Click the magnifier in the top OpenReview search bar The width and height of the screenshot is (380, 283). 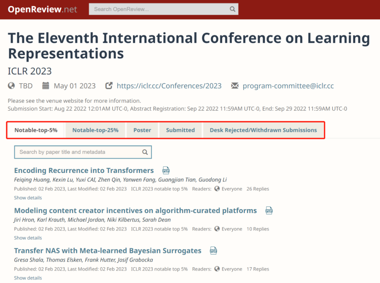[x=232, y=9]
